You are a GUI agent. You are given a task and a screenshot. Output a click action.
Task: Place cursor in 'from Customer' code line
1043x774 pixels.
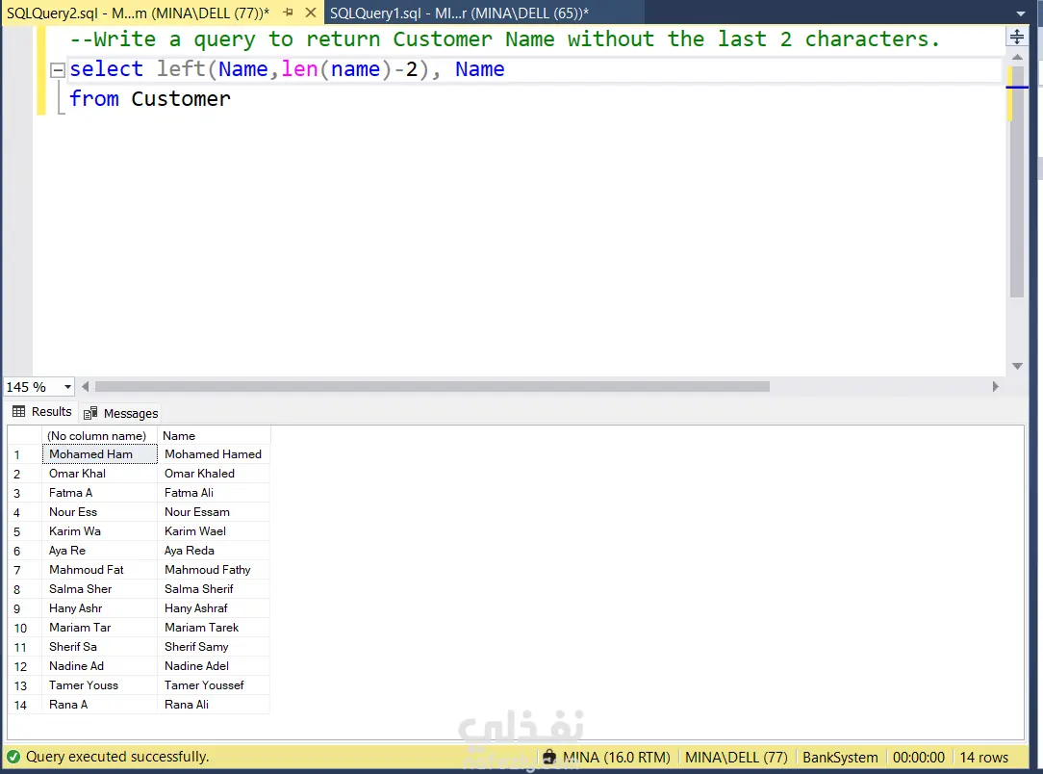[x=150, y=99]
